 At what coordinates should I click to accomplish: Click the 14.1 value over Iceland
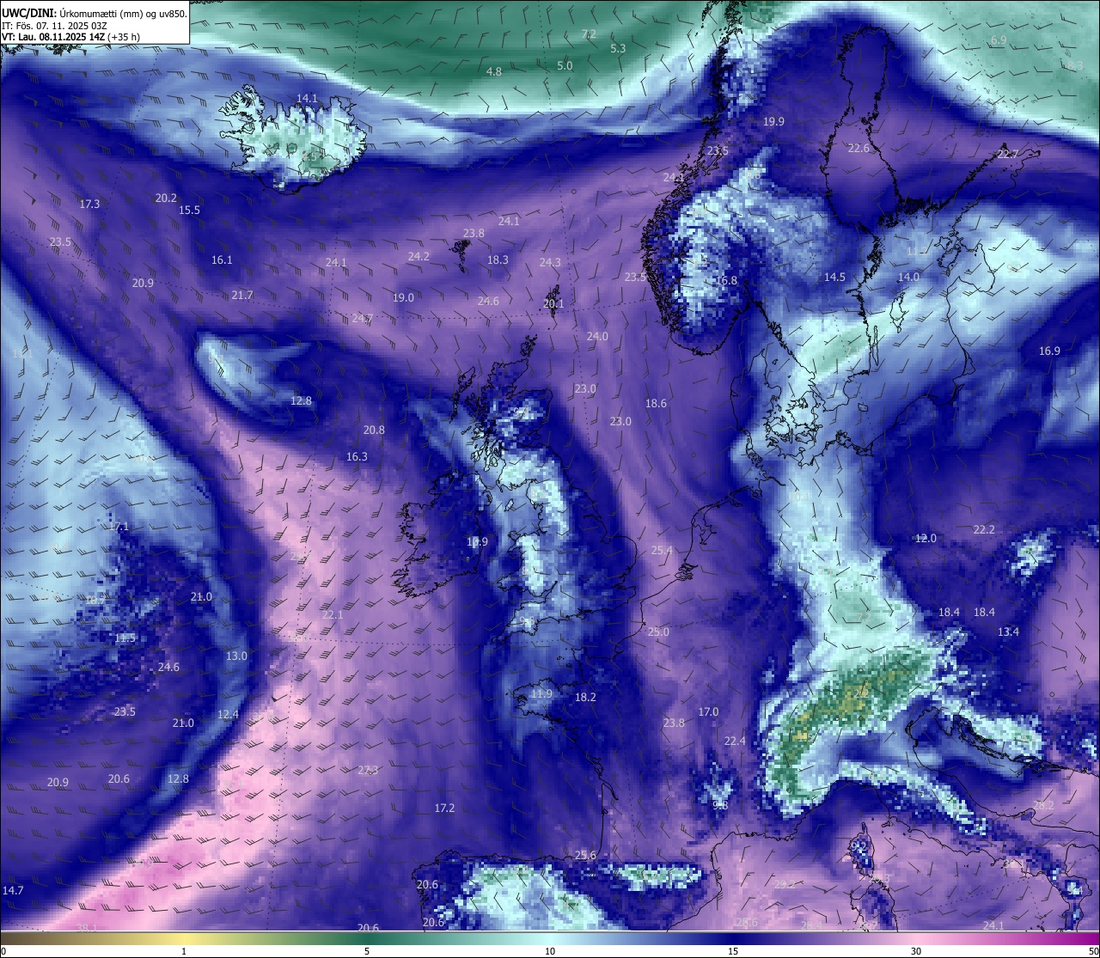307,99
